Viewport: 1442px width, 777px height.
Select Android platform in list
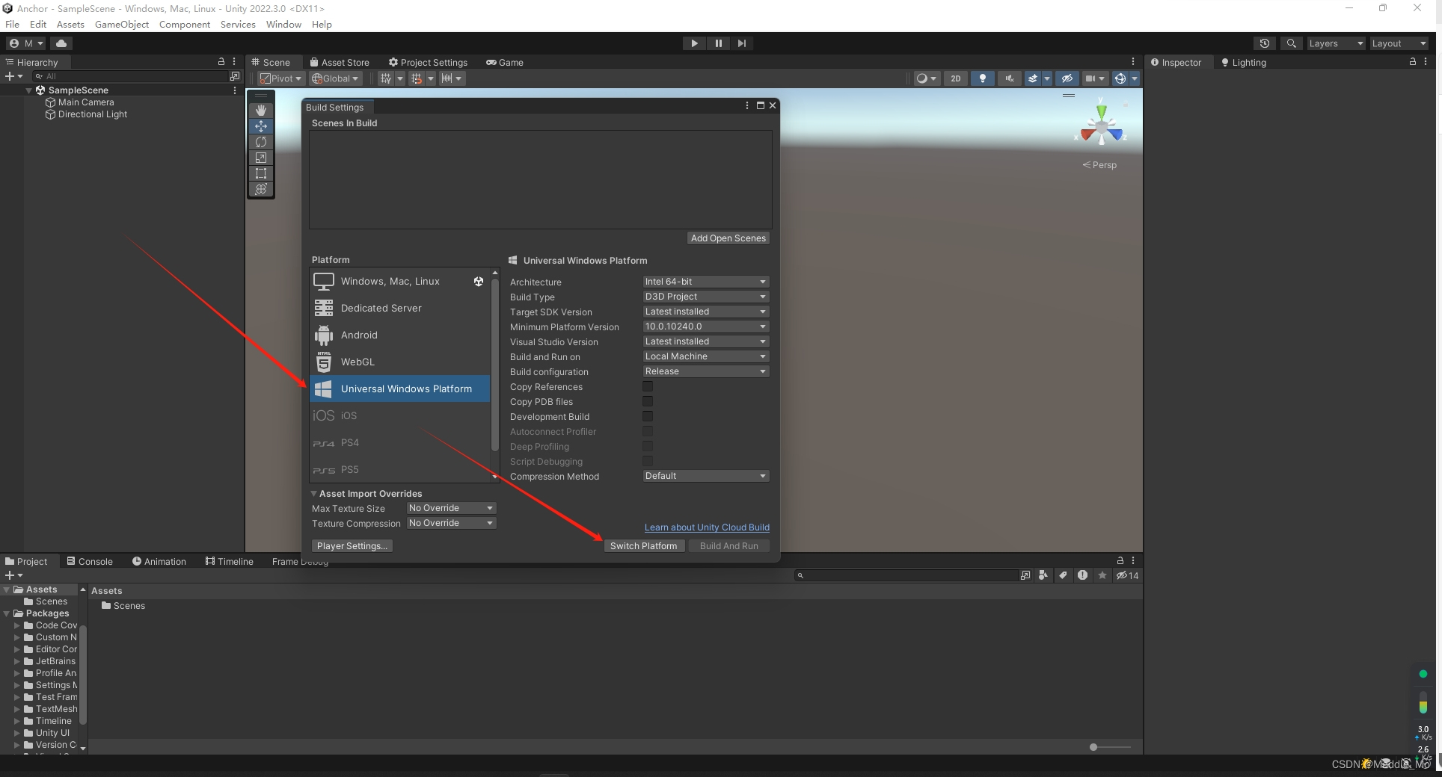(x=399, y=335)
